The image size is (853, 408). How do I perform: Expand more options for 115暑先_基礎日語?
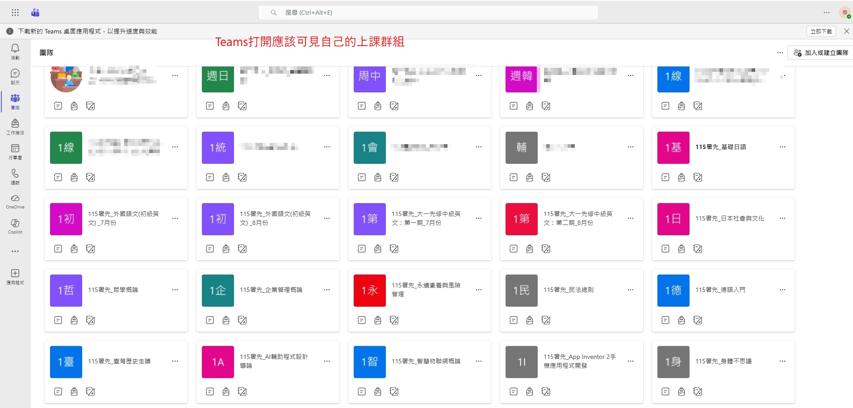[782, 147]
